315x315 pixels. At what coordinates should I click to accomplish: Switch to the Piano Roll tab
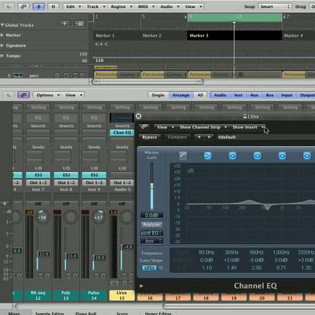tap(86, 313)
